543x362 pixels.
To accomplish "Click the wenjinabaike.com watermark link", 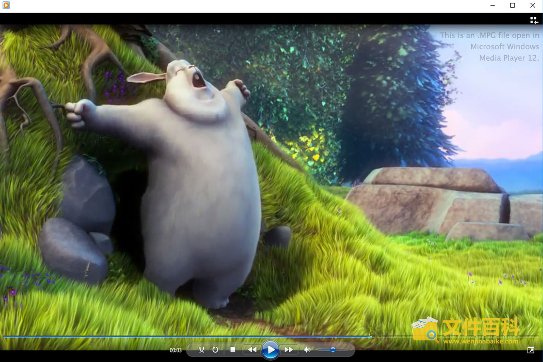I will (x=481, y=341).
